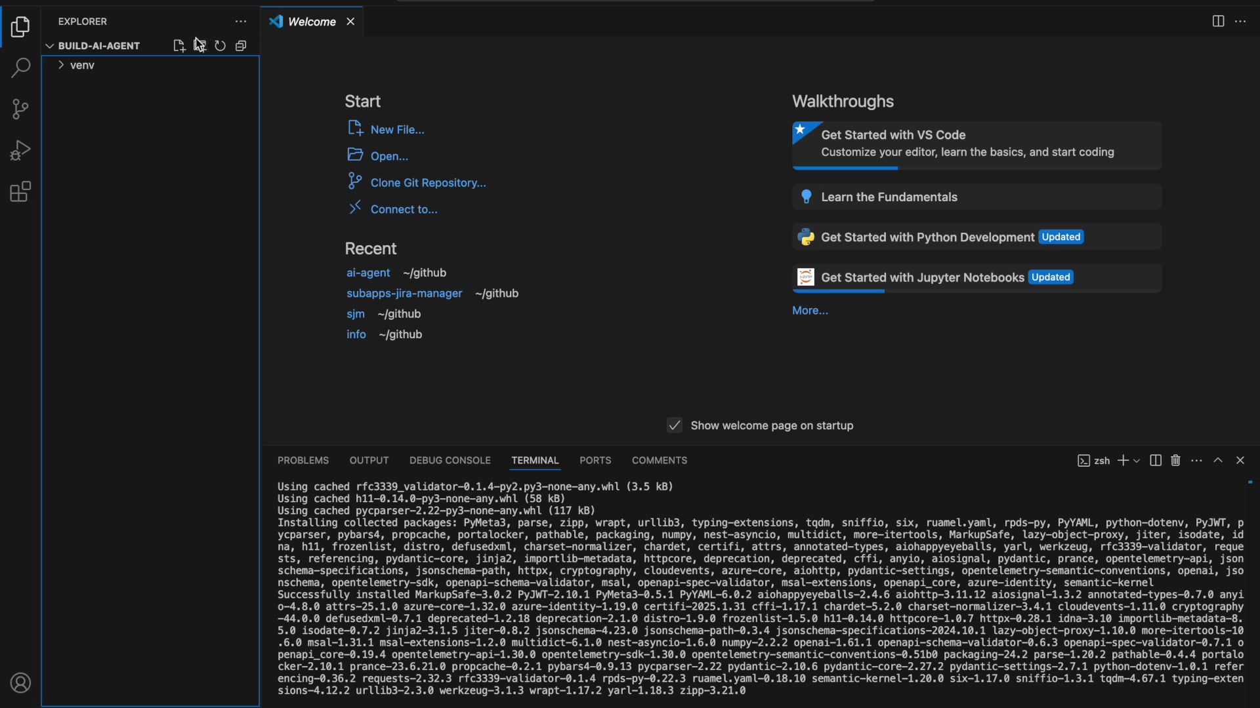Open terminal panel more actions menu
Viewport: 1260px width, 708px height.
[1198, 461]
